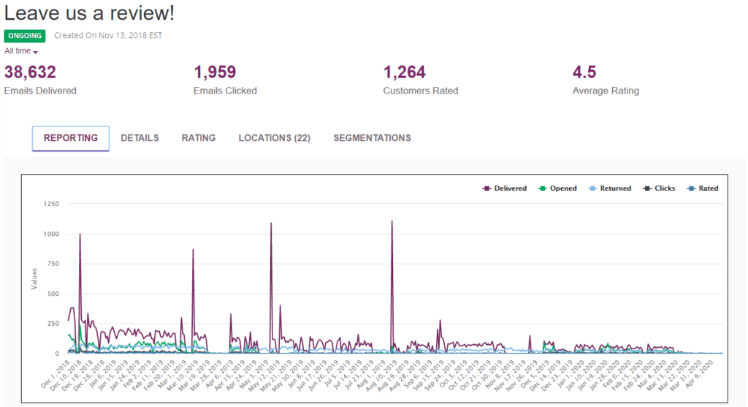Hide the Opened series via legend

pyautogui.click(x=557, y=189)
